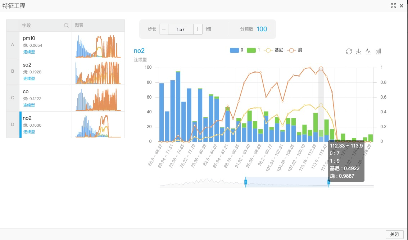
Task: Open the pm10 thumbnail chart
Action: tap(98, 46)
